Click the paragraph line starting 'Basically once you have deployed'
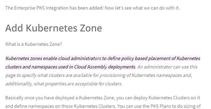 (103, 98)
